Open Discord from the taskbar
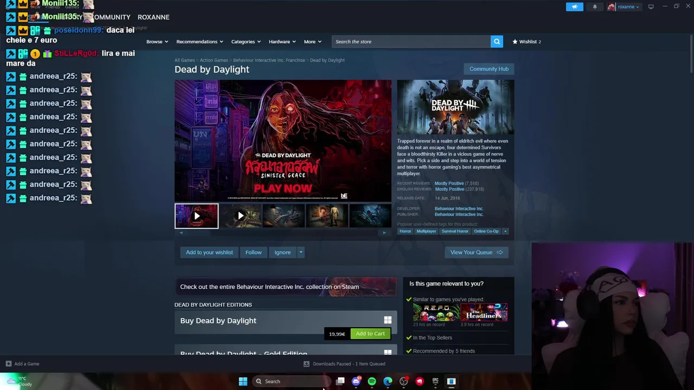 click(356, 381)
